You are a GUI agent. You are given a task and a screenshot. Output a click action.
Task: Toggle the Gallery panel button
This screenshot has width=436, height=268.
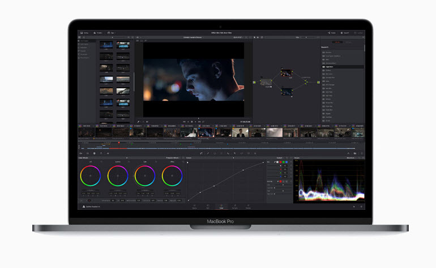pos(83,33)
